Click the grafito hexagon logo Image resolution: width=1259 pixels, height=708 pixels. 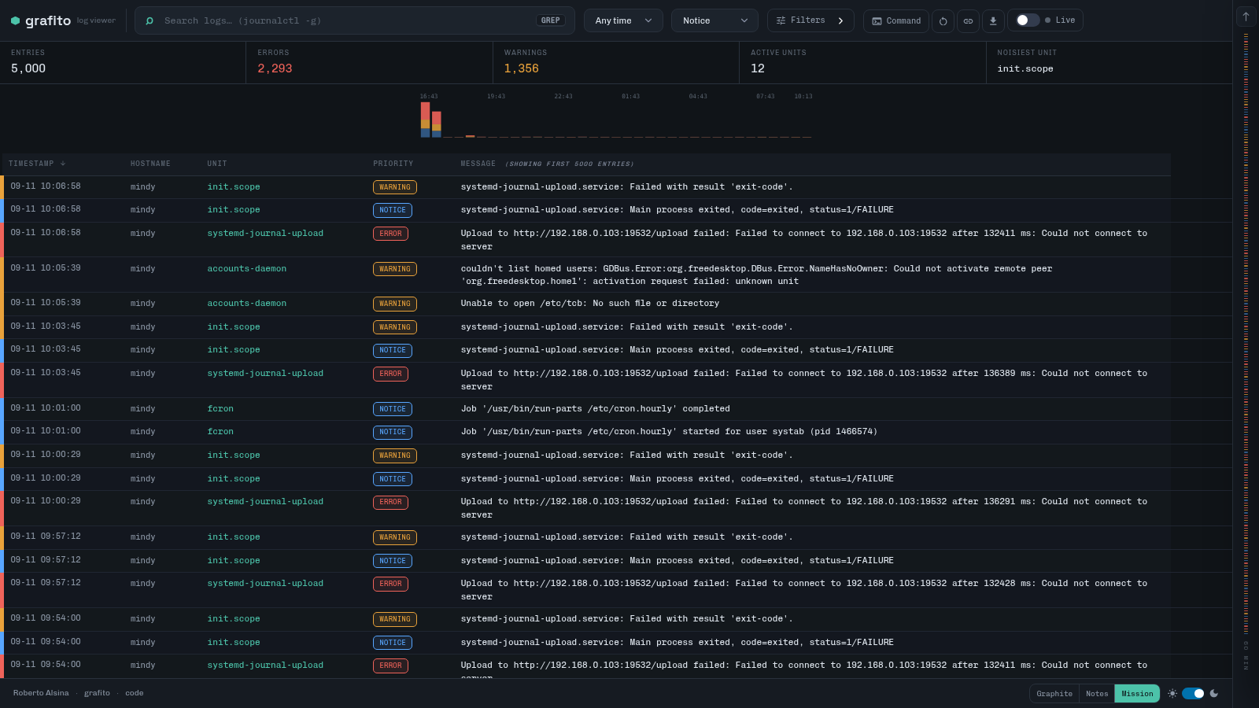(x=15, y=21)
